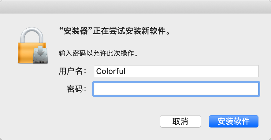Click the bold heading about 安装器
Viewport: 271px width, 140px height.
[114, 31]
